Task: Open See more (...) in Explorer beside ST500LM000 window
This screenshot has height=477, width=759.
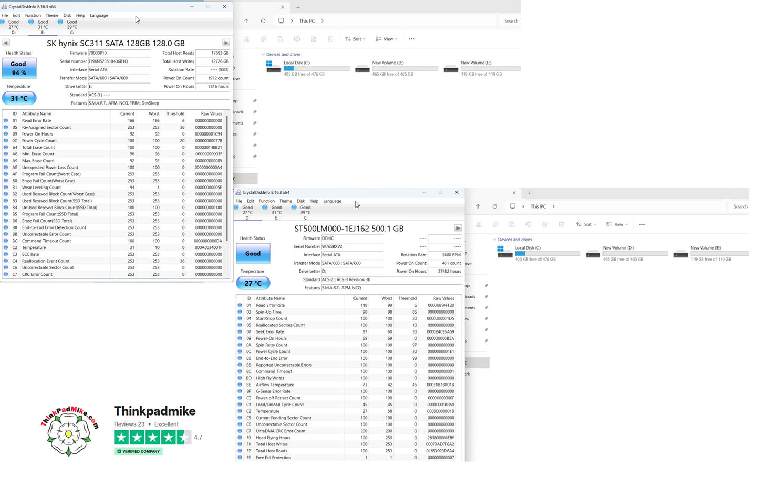Action: tap(642, 224)
